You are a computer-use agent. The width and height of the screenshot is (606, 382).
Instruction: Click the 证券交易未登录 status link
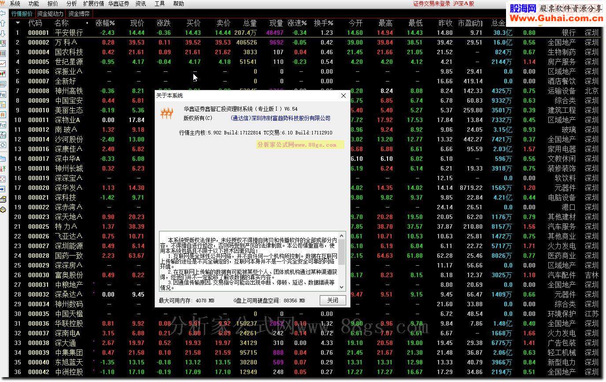click(432, 4)
